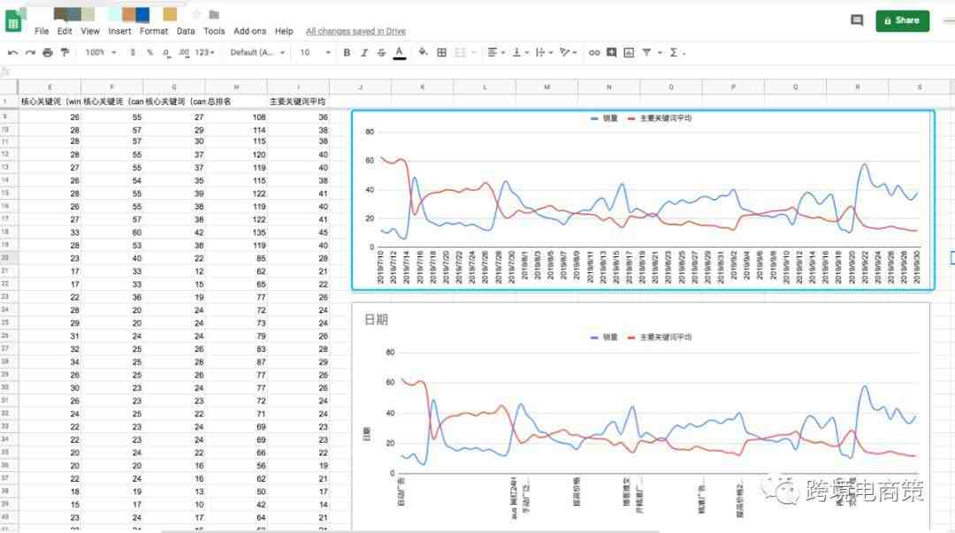Open the Functions sigma tool
Screen dimensions: 955x533
coord(674,53)
